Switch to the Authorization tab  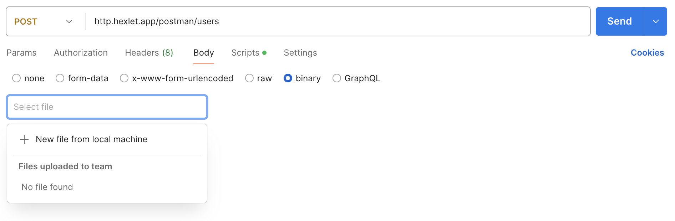(x=81, y=53)
